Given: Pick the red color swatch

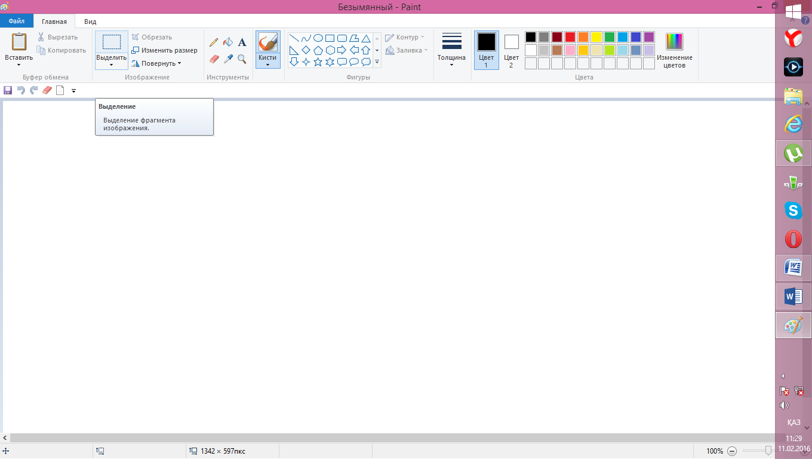Looking at the screenshot, I should pos(570,37).
